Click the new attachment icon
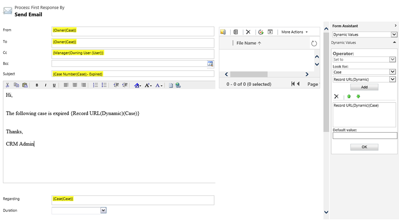The height and width of the screenshot is (221, 399). [223, 32]
